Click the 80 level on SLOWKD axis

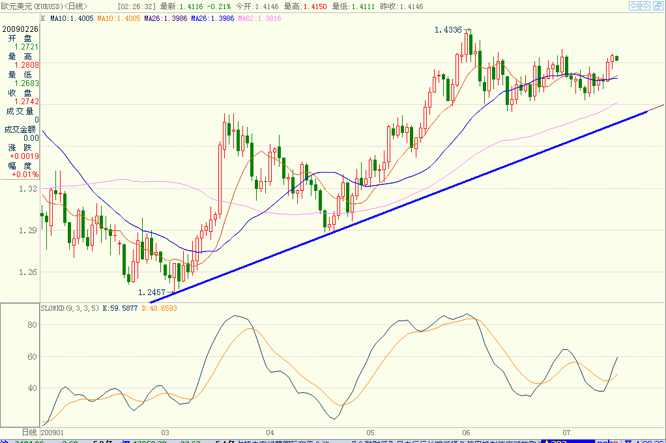pyautogui.click(x=33, y=325)
